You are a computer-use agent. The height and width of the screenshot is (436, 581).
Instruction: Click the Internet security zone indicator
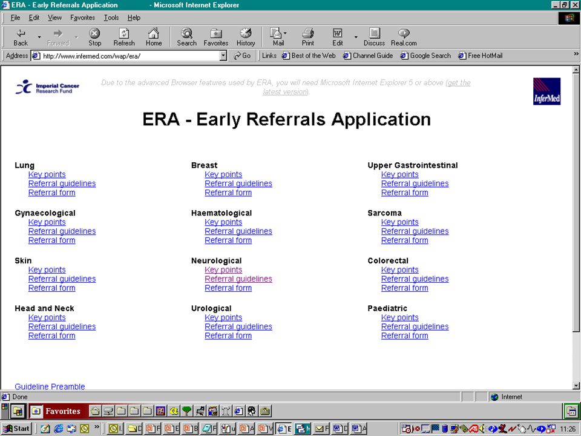point(507,397)
